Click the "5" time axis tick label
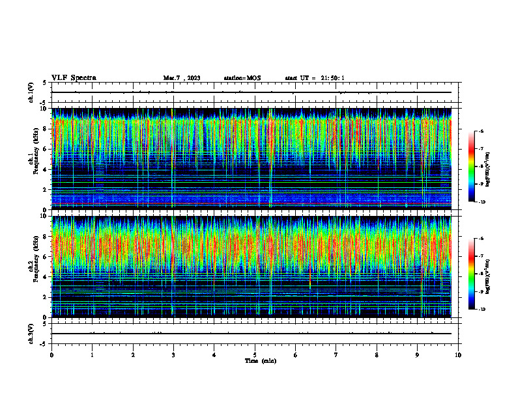 255,355
